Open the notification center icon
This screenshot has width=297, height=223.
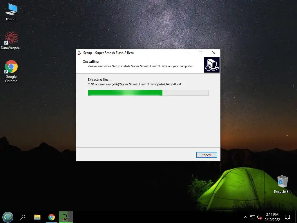point(287,217)
